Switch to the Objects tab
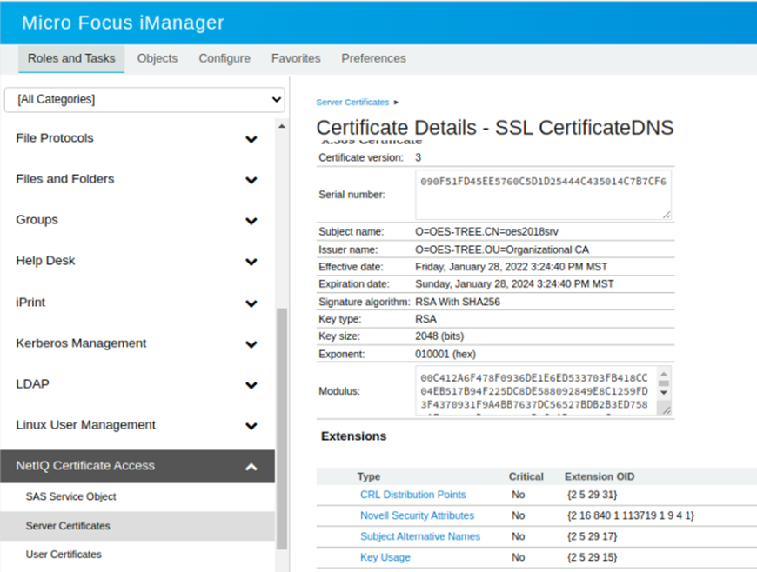 157,58
